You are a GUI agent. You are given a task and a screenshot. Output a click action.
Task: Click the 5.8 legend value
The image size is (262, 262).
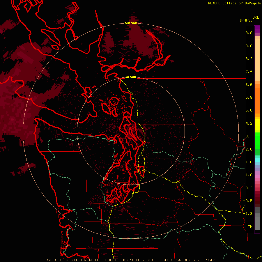click(x=249, y=98)
